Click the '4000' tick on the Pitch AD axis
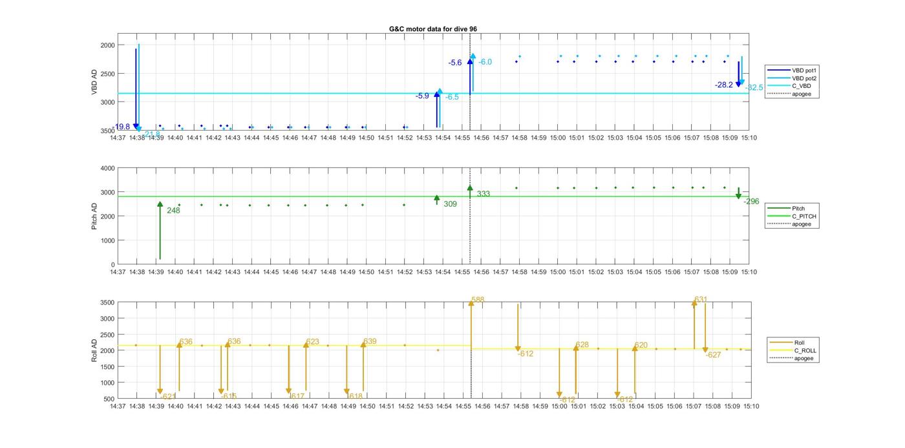 (x=107, y=168)
